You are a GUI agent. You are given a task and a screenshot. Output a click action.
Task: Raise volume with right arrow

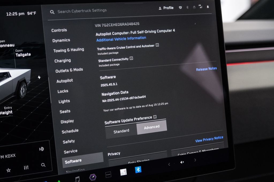coord(195,160)
